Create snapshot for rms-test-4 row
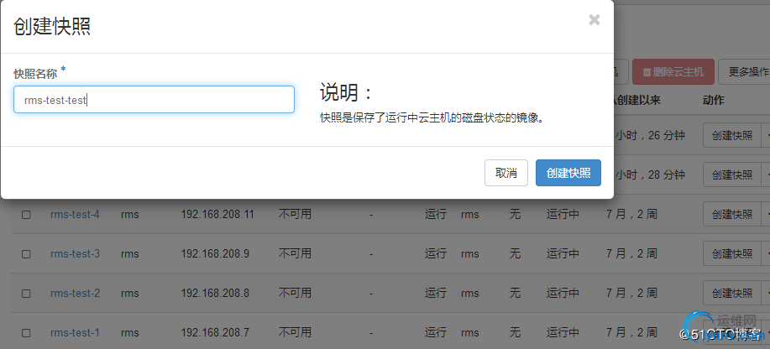The width and height of the screenshot is (770, 349). (732, 215)
